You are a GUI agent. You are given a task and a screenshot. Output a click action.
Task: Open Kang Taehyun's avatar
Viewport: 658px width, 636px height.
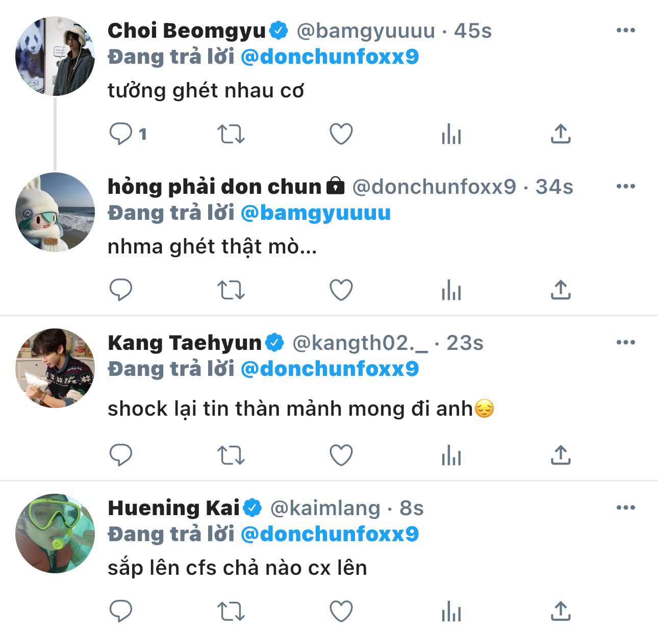pos(55,368)
